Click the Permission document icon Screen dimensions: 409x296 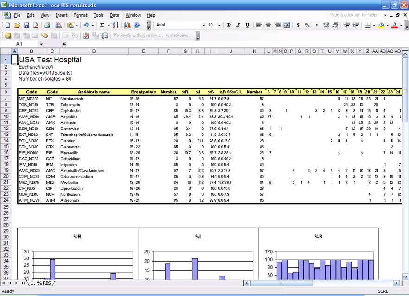point(36,25)
